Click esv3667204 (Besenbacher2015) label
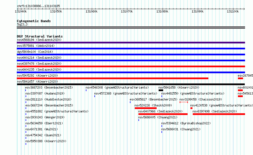Viewport: 253px width, 155px height. [49, 105]
